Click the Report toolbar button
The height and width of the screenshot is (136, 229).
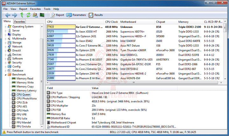point(57,15)
